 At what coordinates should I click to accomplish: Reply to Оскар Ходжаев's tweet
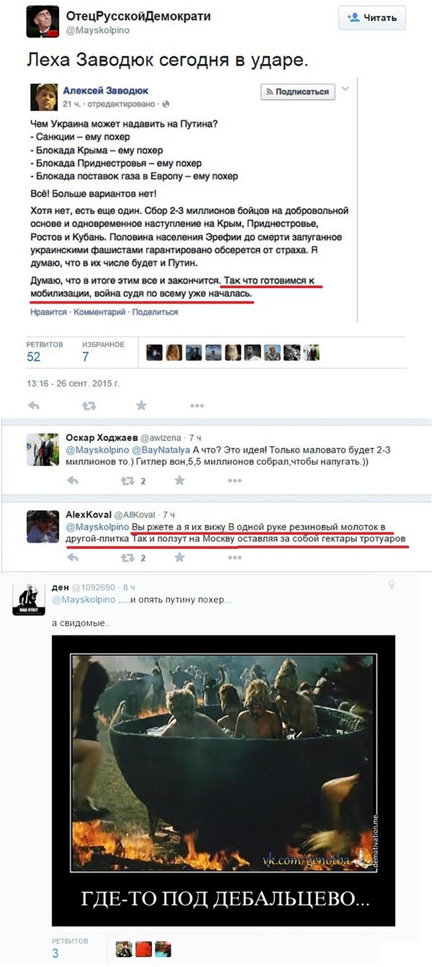(72, 480)
